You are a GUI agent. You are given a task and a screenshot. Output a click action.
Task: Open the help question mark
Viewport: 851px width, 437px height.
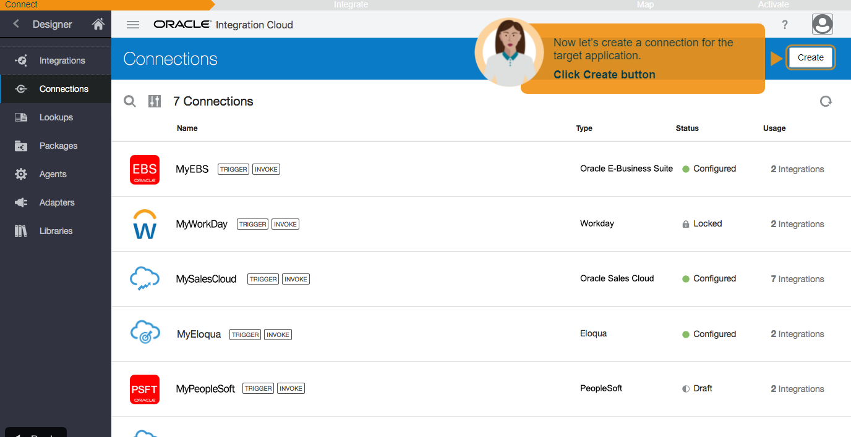785,25
